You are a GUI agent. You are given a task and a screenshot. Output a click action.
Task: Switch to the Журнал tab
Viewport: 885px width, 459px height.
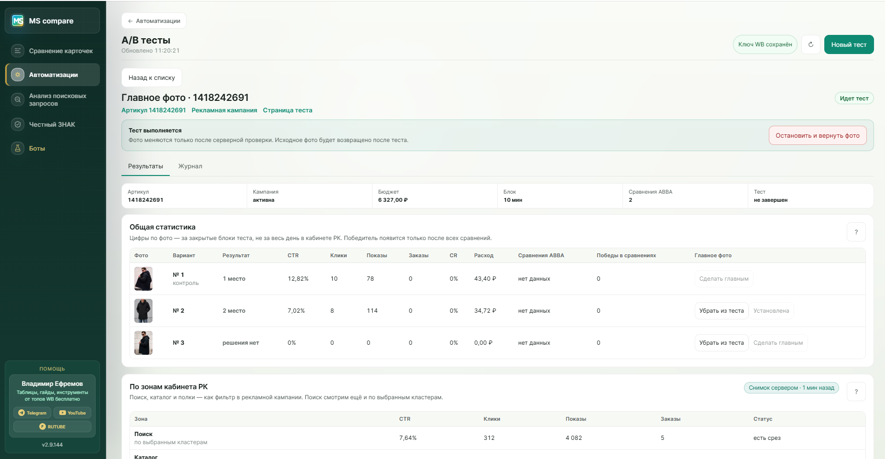tap(190, 166)
